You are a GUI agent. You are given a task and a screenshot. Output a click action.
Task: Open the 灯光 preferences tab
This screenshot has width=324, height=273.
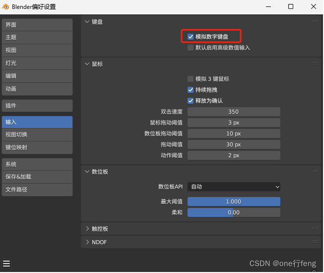[x=37, y=63]
